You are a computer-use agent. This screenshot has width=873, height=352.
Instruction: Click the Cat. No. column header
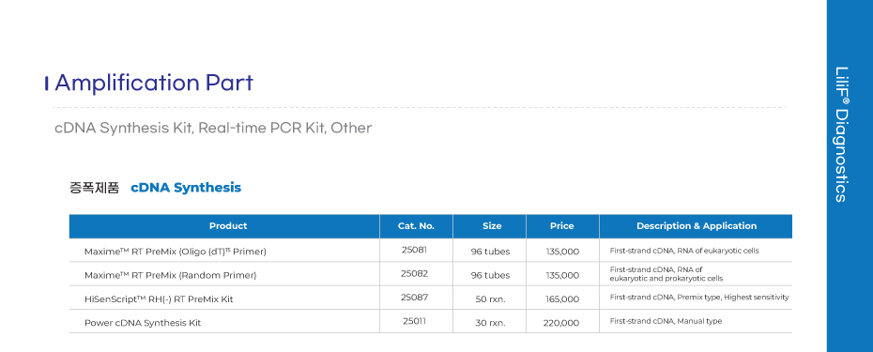pyautogui.click(x=416, y=226)
